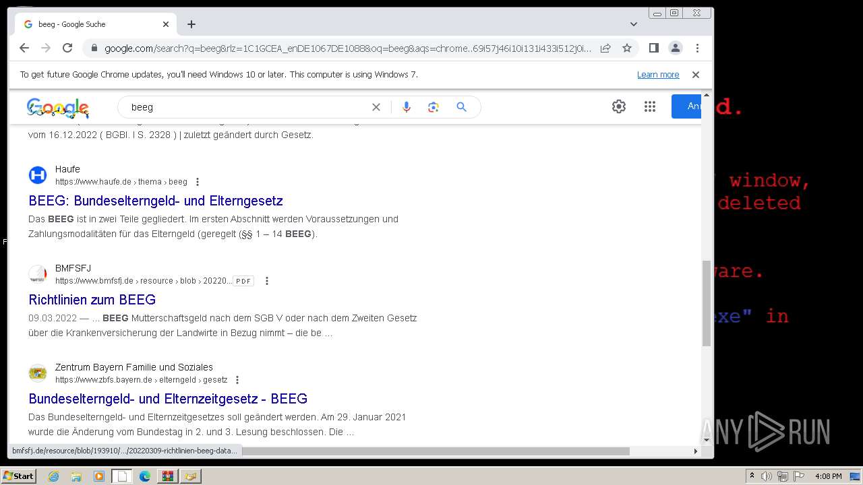Open Microsoft Edge from taskbar
The width and height of the screenshot is (863, 485).
[145, 476]
